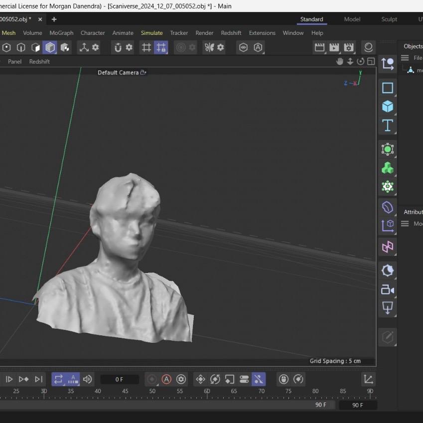Open the Simulate menu

pos(151,33)
